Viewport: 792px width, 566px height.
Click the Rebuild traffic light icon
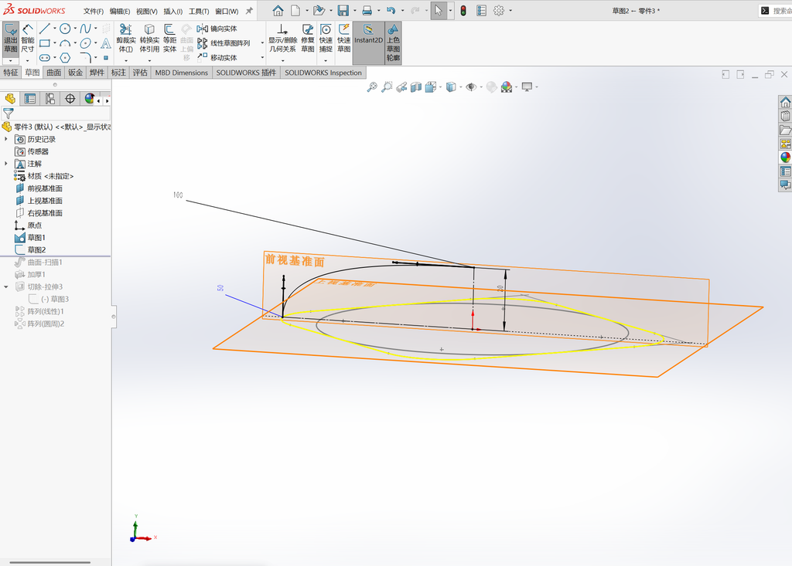click(463, 11)
